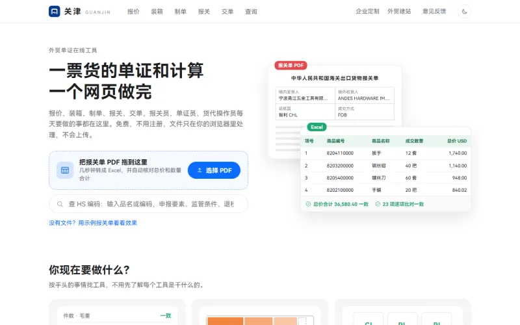Image resolution: width=520 pixels, height=325 pixels.
Task: Select table cell 8205400000
Action: pos(340,177)
